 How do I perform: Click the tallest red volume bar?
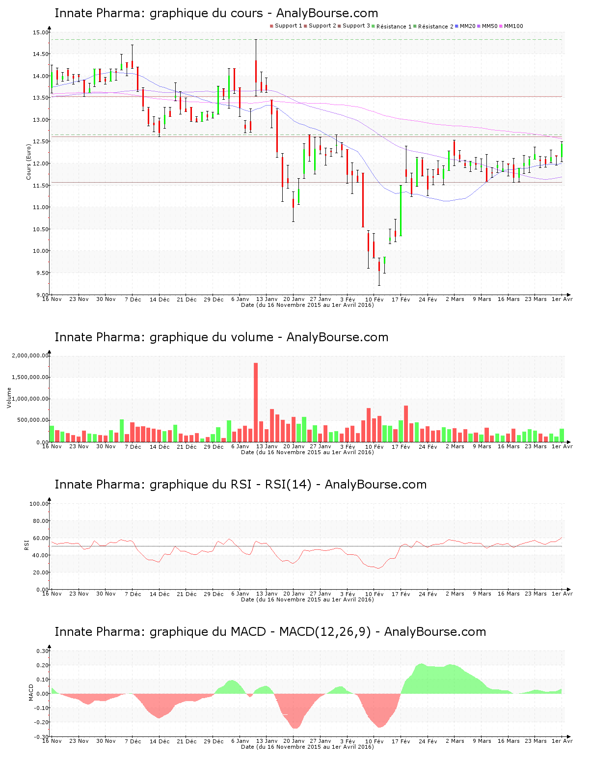(256, 402)
